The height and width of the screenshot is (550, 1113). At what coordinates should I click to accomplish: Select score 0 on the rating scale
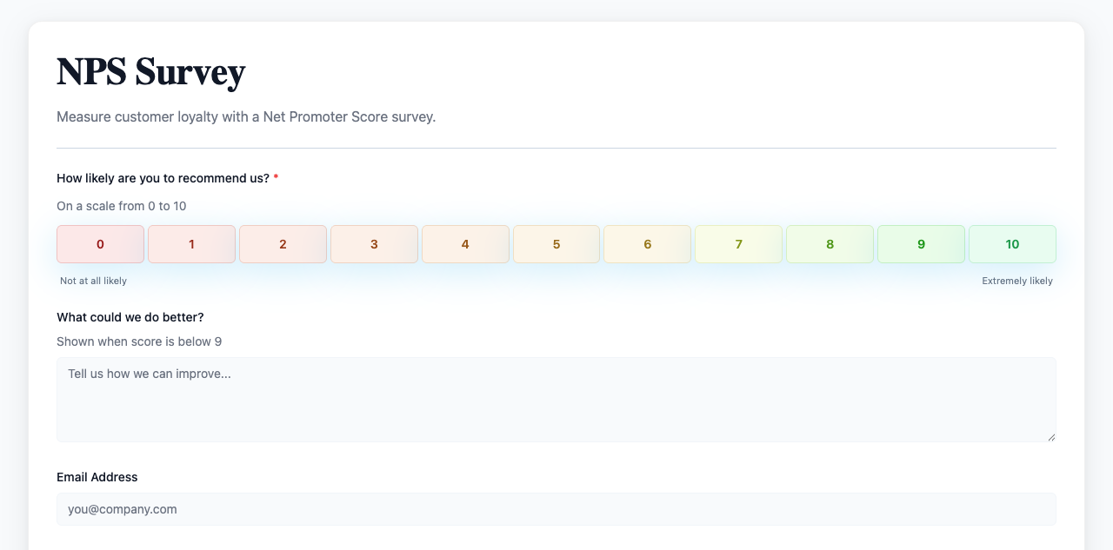coord(100,244)
